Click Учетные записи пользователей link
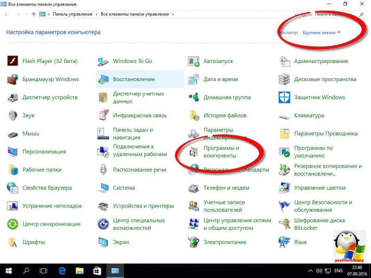This screenshot has height=278, width=371. click(224, 206)
